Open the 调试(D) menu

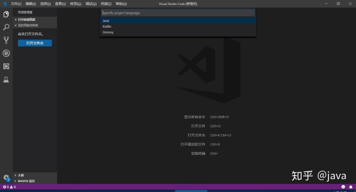click(x=91, y=4)
